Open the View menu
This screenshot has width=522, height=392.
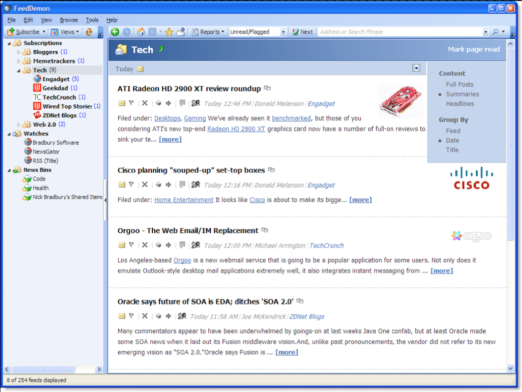46,20
